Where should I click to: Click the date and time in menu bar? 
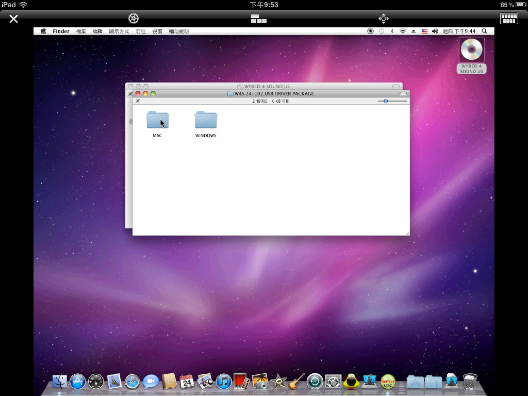click(459, 31)
